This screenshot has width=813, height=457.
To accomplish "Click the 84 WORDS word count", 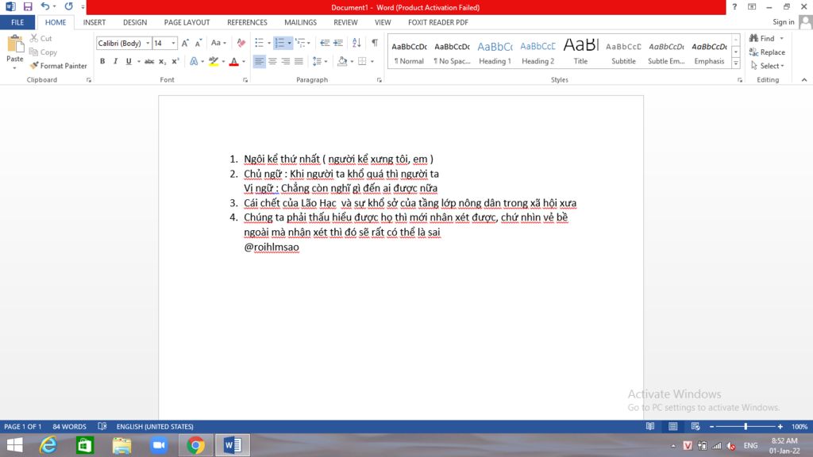I will point(70,426).
